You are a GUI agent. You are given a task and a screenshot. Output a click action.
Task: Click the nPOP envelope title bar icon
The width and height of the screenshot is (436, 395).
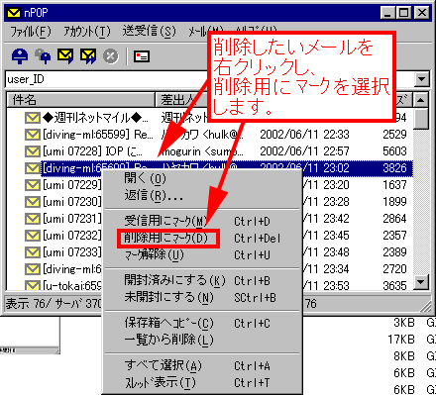click(x=14, y=13)
